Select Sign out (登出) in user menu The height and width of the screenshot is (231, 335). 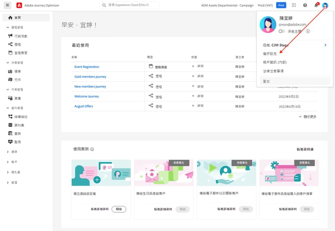coord(295,81)
